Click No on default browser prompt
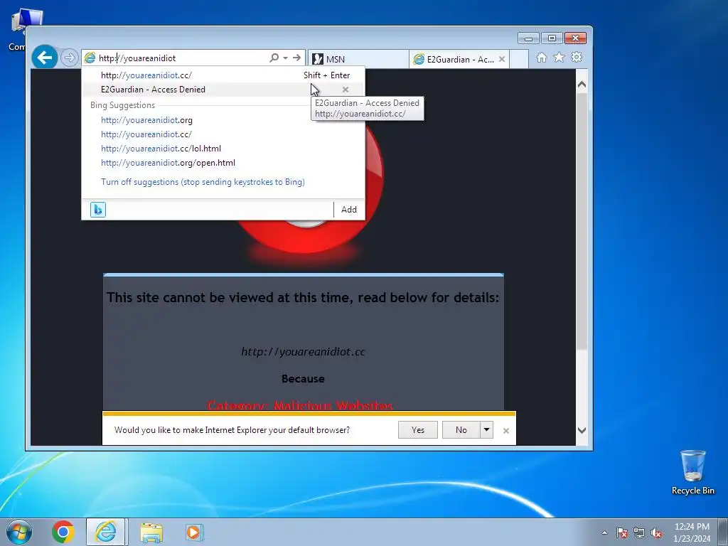Image resolution: width=728 pixels, height=546 pixels. pyautogui.click(x=461, y=430)
